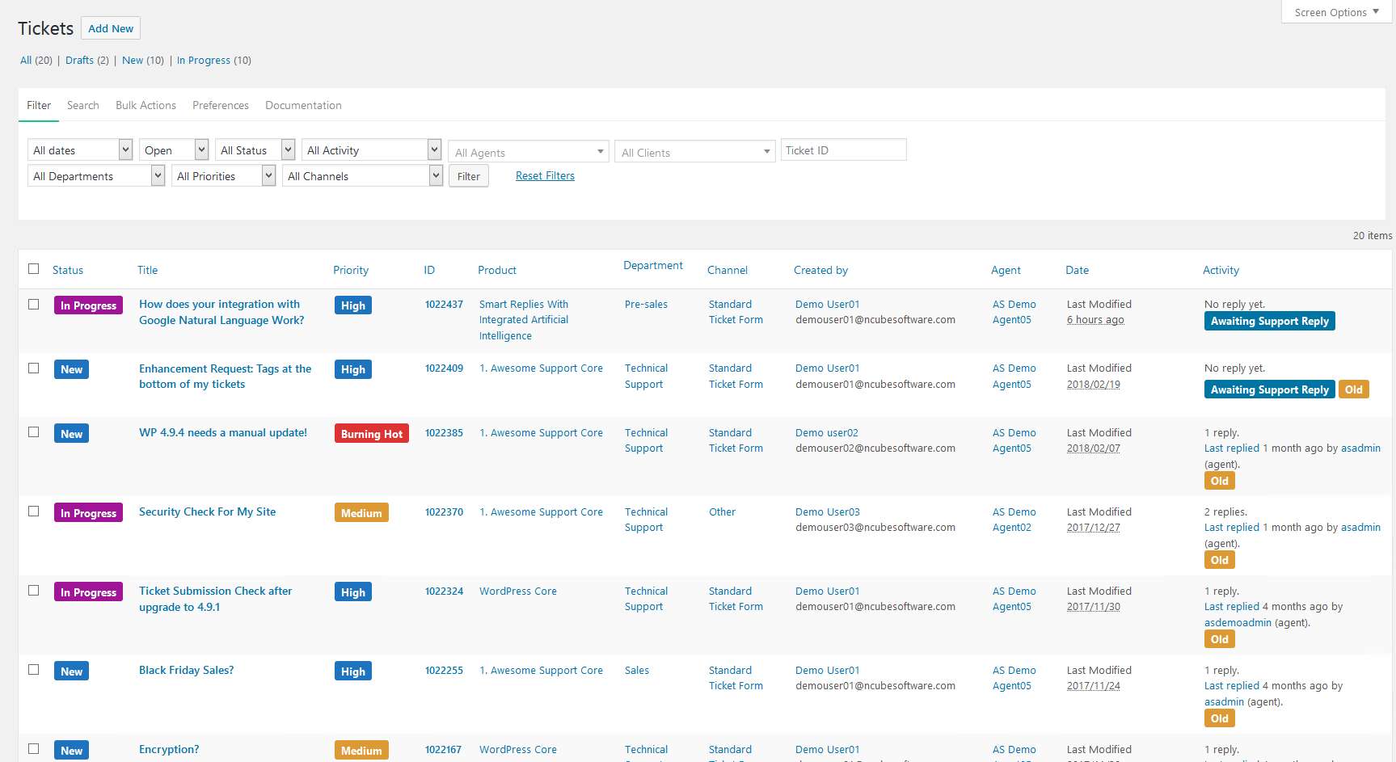The height and width of the screenshot is (762, 1396).
Task: Click the Burning Hot priority badge
Action: tap(371, 434)
